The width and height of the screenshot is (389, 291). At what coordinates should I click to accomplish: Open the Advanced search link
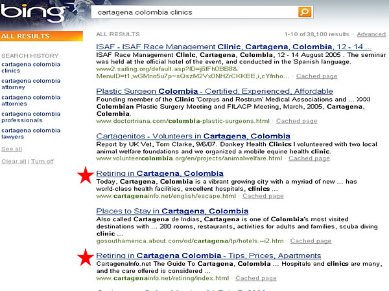371,34
